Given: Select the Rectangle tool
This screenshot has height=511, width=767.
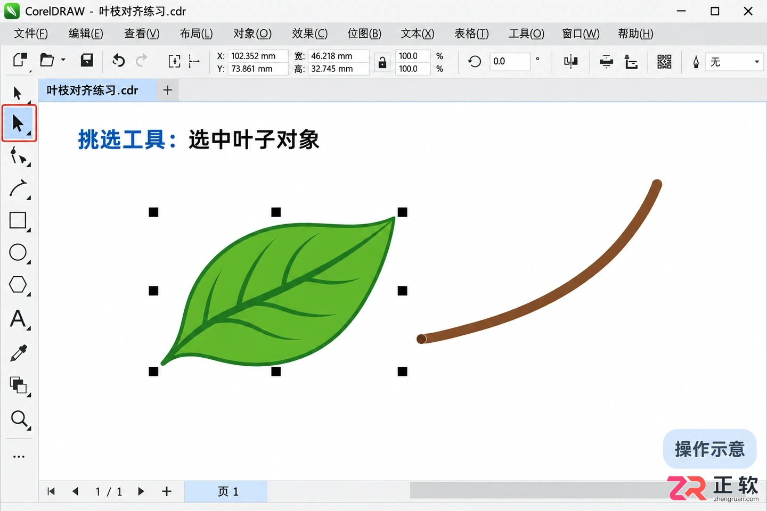Looking at the screenshot, I should (x=19, y=220).
